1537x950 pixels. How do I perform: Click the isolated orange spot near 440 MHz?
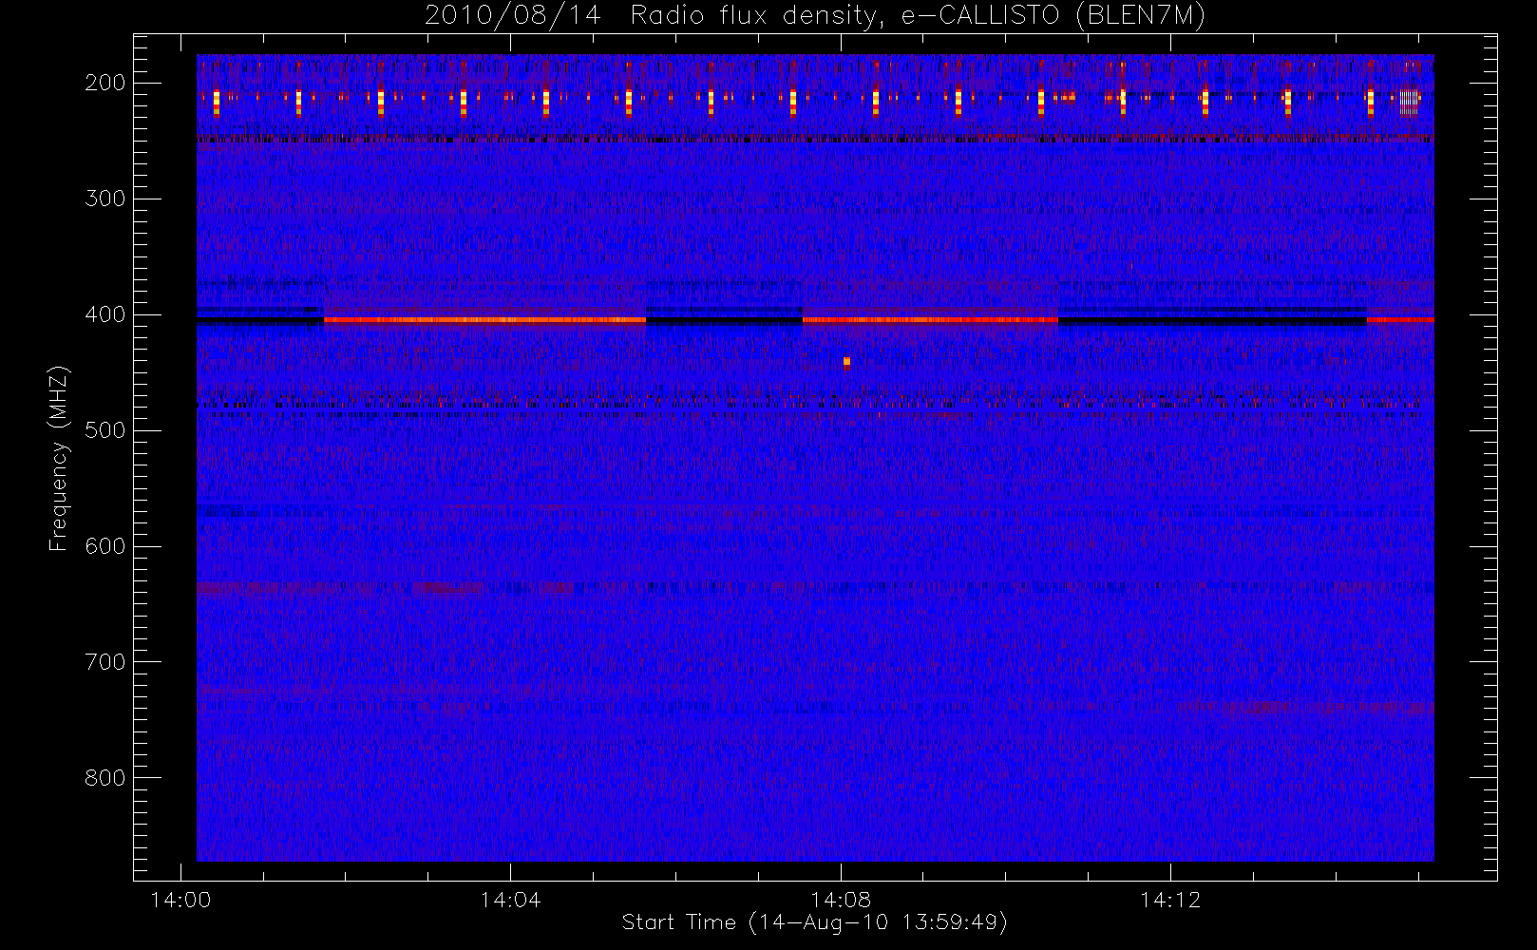tap(846, 362)
